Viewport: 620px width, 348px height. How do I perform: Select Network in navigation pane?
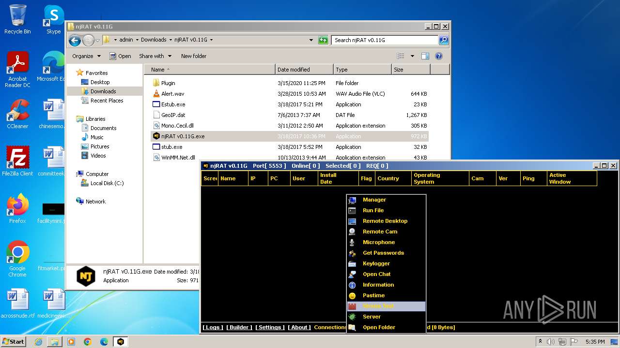pyautogui.click(x=95, y=202)
